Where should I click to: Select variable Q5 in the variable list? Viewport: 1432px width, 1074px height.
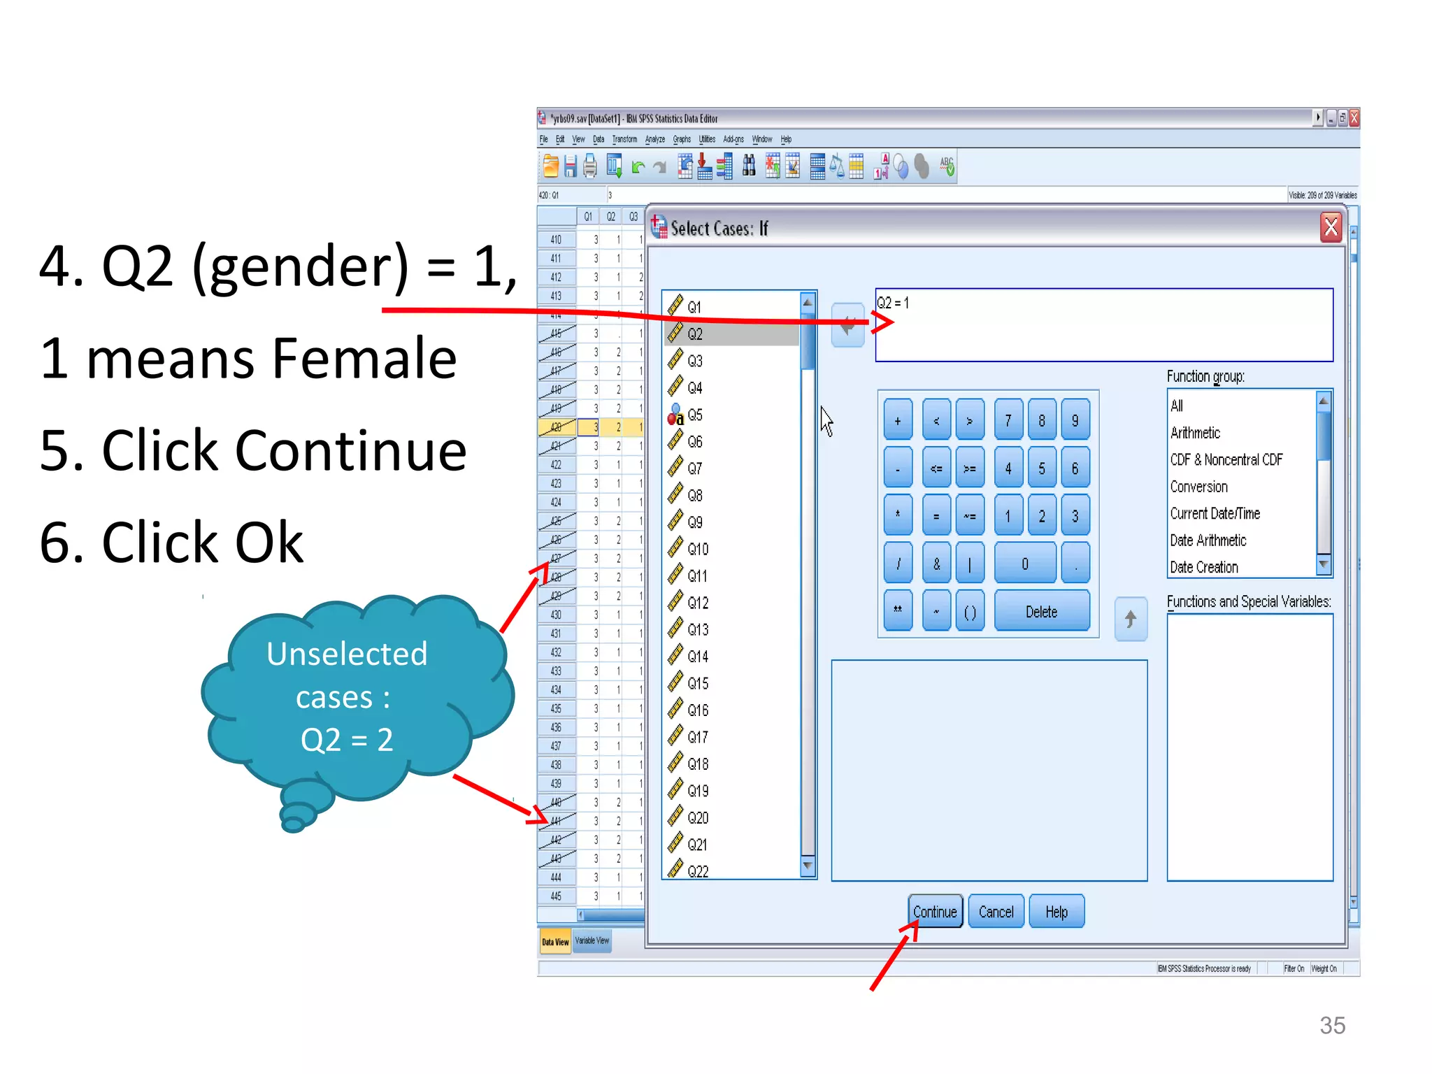[x=731, y=415]
